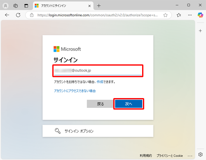The image size is (206, 160).
Task: Launch Copilot from the toolbar
Action: (x=200, y=15)
